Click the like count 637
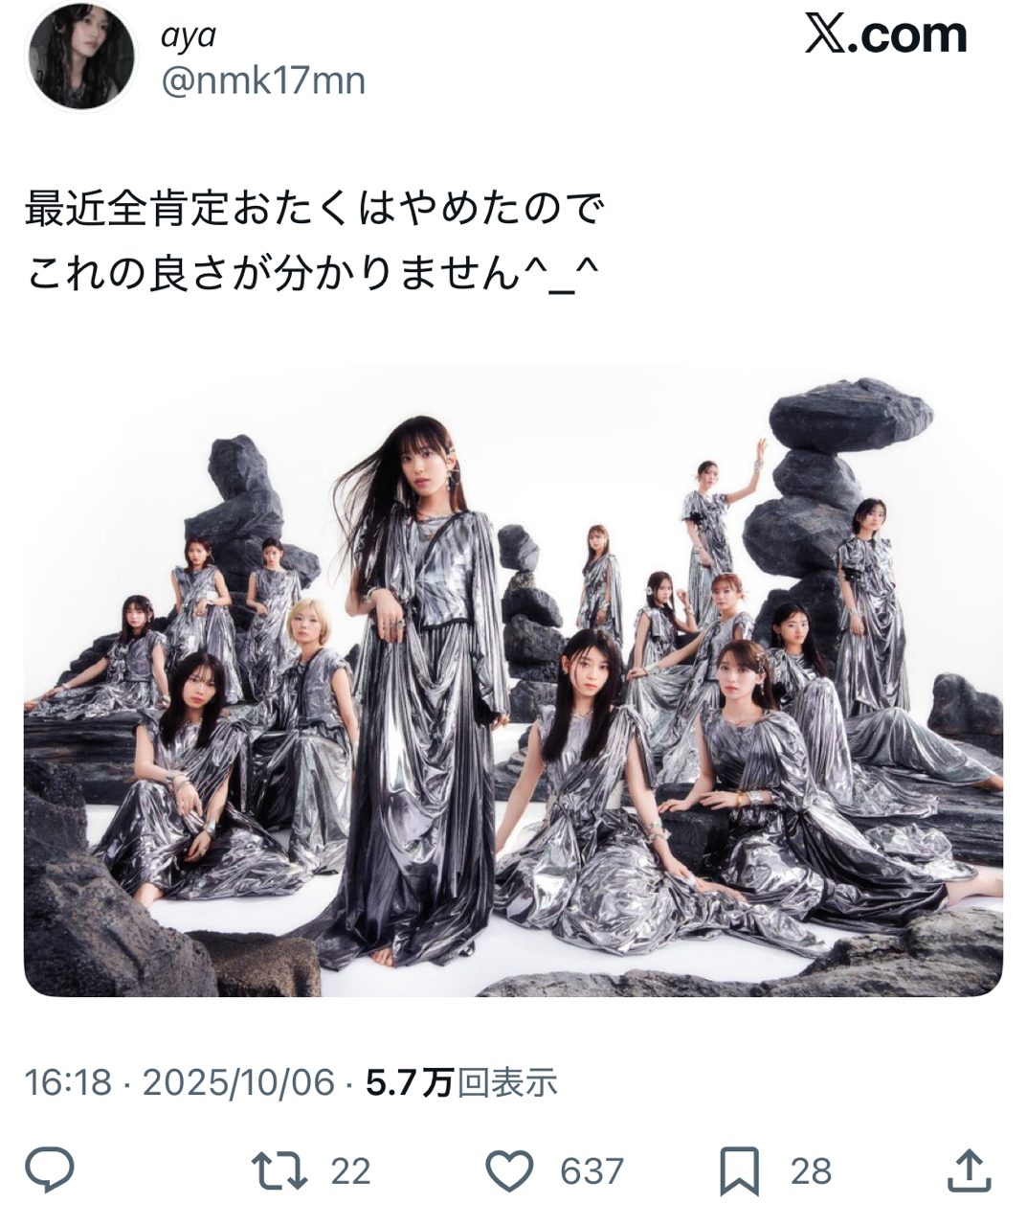 (592, 1171)
